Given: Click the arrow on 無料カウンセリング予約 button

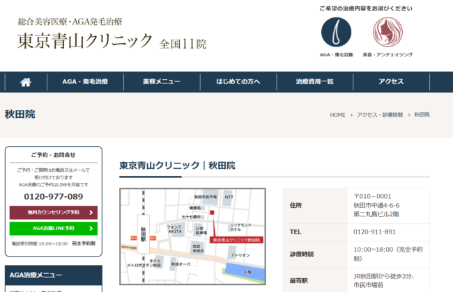Looking at the screenshot, I should [91, 213].
